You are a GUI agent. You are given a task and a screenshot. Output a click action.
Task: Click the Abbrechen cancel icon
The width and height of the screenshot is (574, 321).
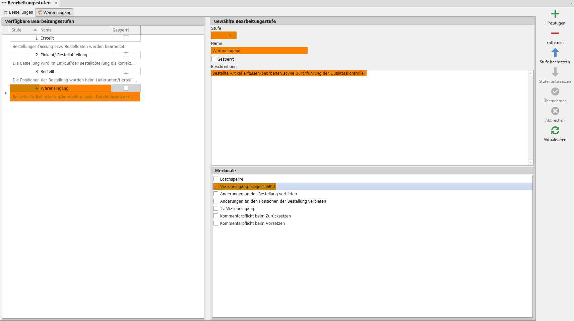click(555, 111)
